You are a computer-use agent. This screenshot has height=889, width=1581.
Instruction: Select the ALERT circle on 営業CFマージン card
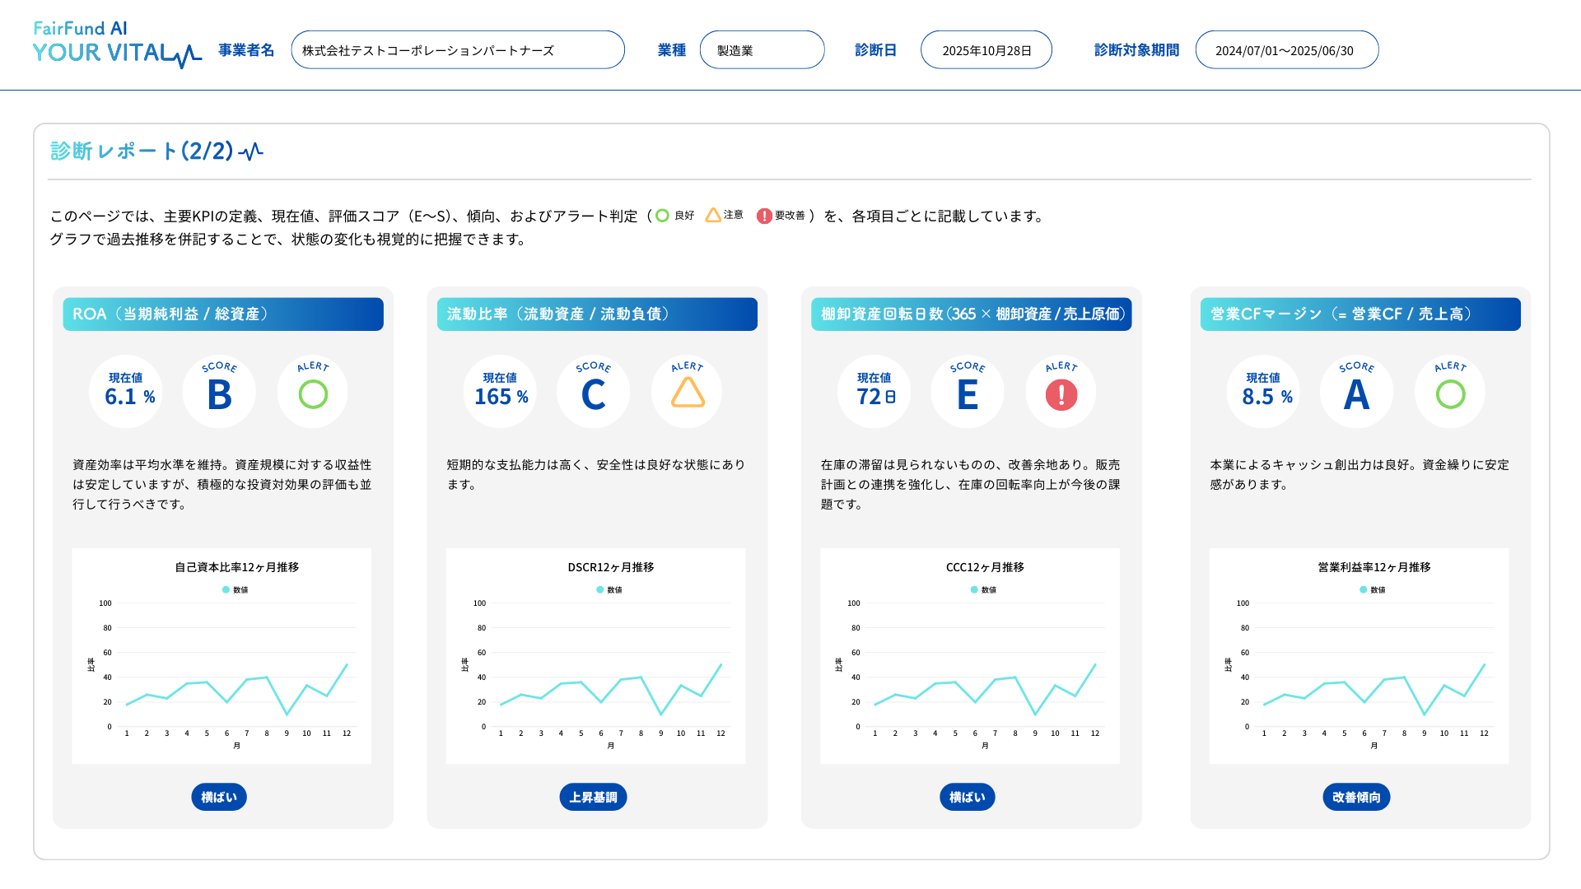point(1449,392)
